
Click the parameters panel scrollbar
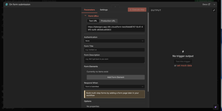[x=148, y=52]
